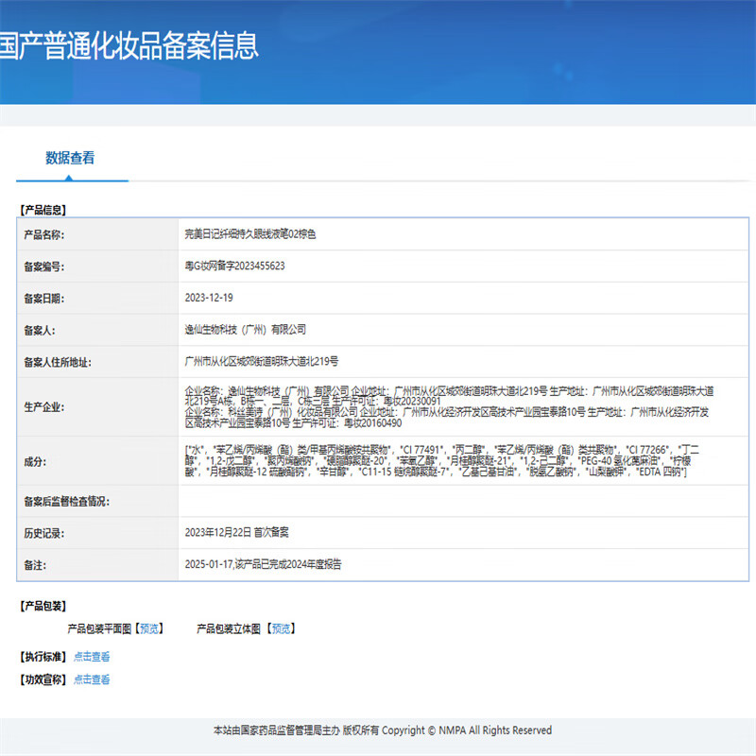Open 预览 link for 产品包装平面图

pos(150,628)
